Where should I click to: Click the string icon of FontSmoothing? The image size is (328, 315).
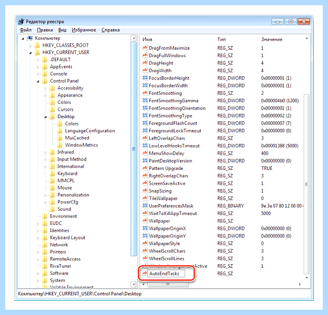[145, 93]
